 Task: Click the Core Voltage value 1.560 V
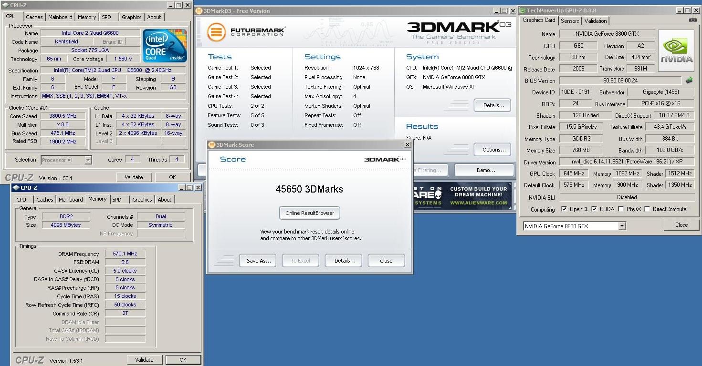click(x=123, y=59)
